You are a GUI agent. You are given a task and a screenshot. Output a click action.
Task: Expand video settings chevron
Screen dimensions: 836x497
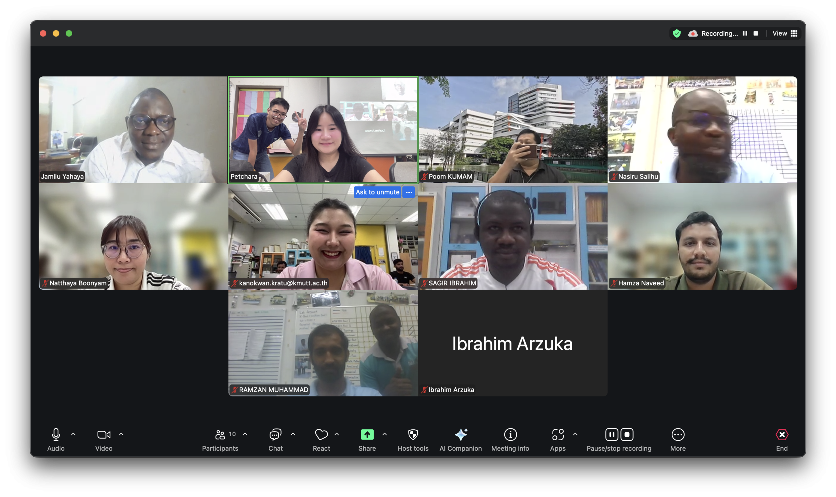click(x=121, y=434)
